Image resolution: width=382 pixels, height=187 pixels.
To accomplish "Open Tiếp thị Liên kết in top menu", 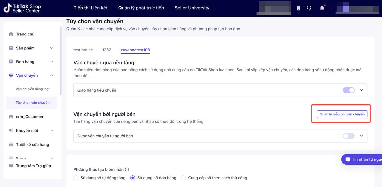I will (91, 8).
